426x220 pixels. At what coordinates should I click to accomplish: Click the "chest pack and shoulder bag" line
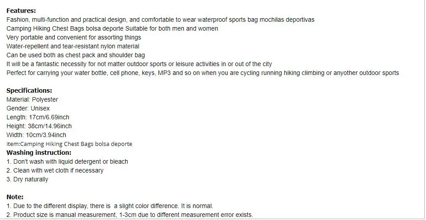75,55
